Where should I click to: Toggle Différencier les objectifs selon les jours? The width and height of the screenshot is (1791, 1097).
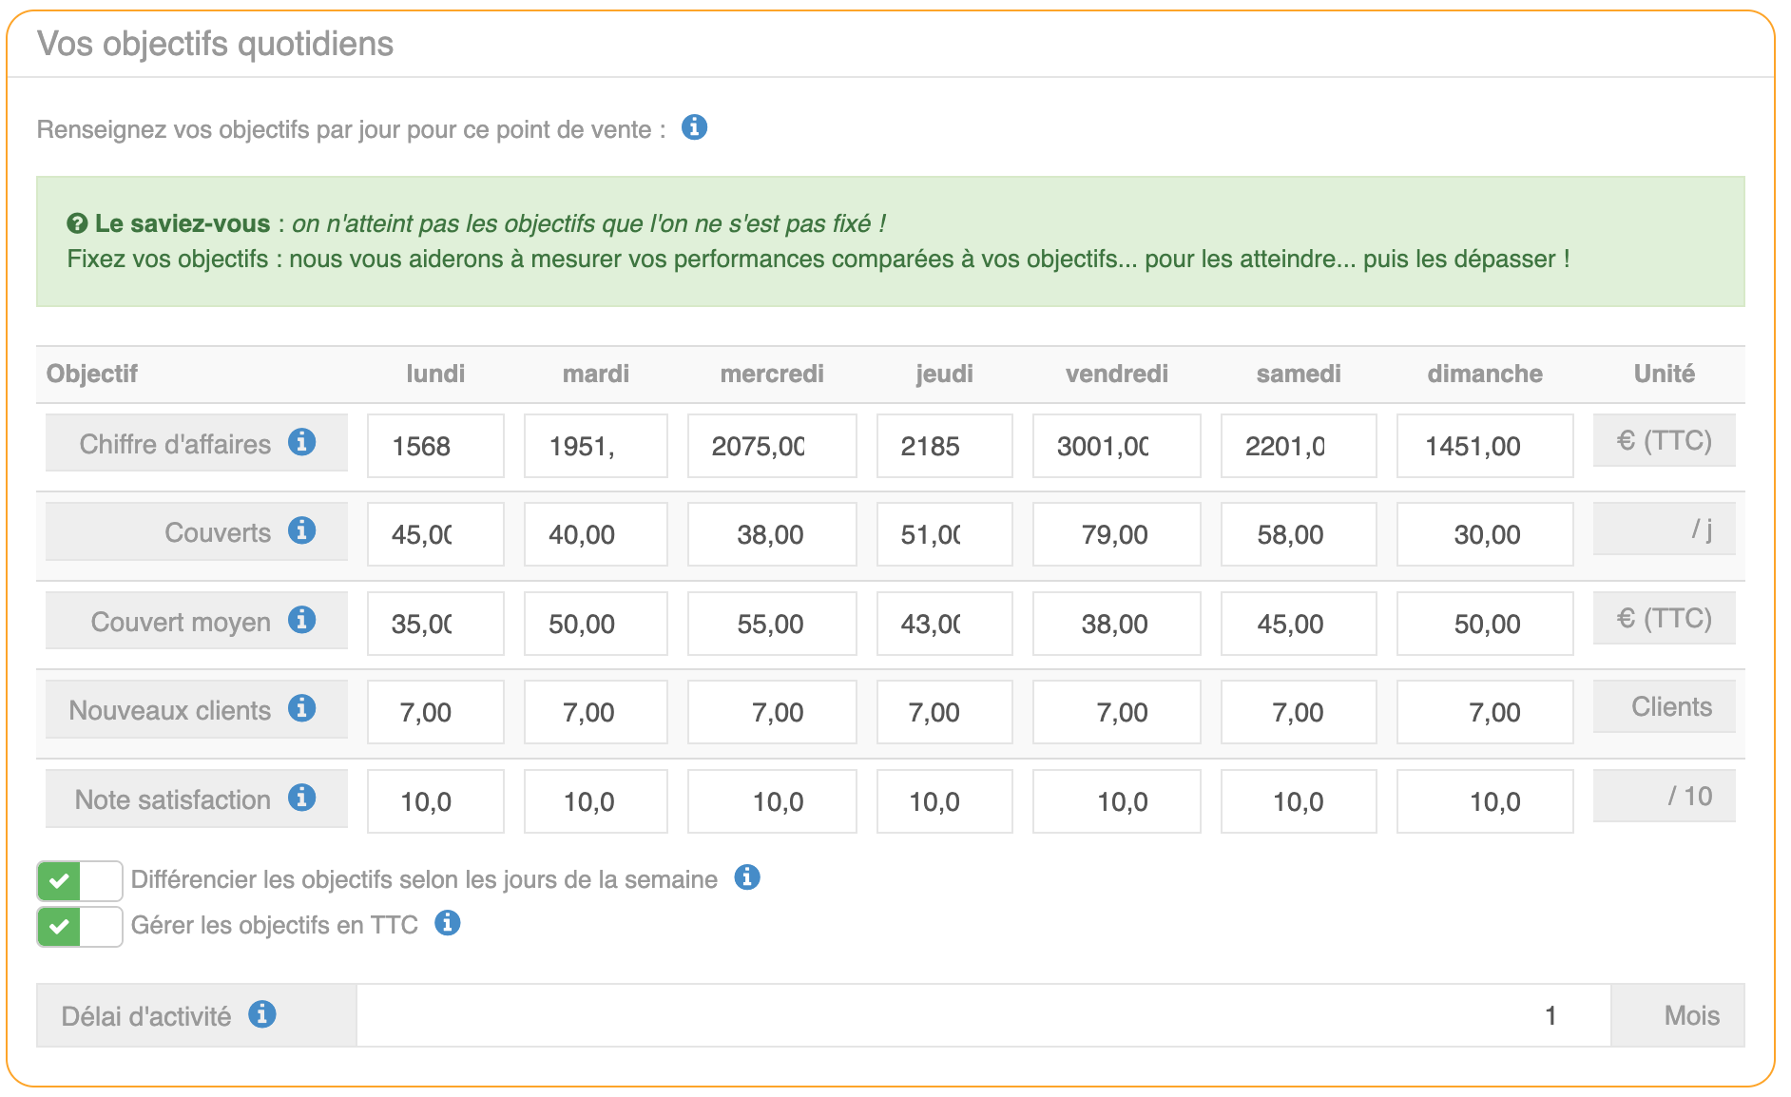point(80,881)
